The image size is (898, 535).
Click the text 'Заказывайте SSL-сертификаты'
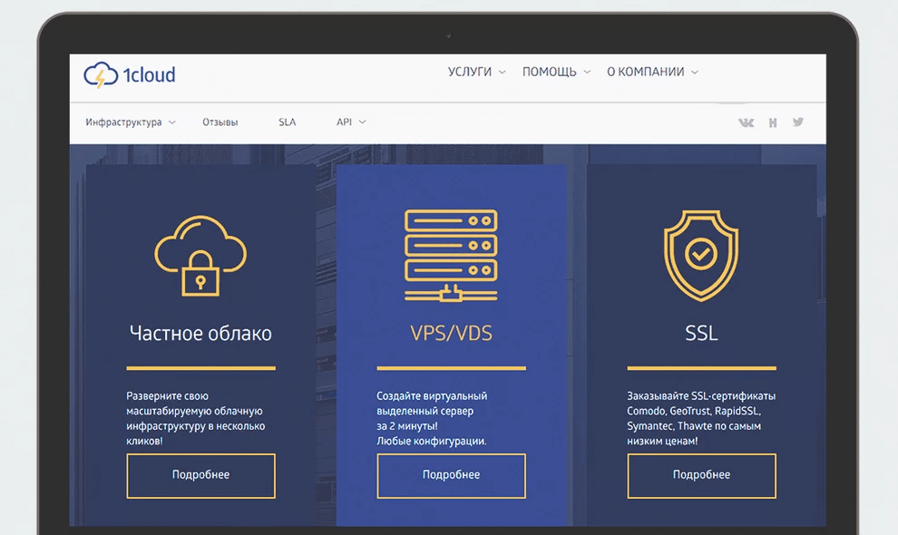[x=701, y=395]
